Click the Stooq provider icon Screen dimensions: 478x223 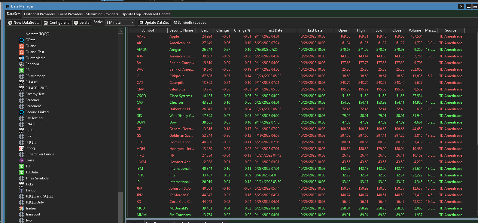(x=22, y=148)
